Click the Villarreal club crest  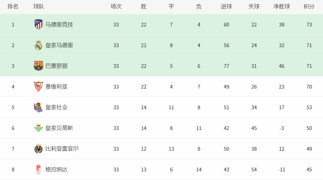tap(39, 149)
